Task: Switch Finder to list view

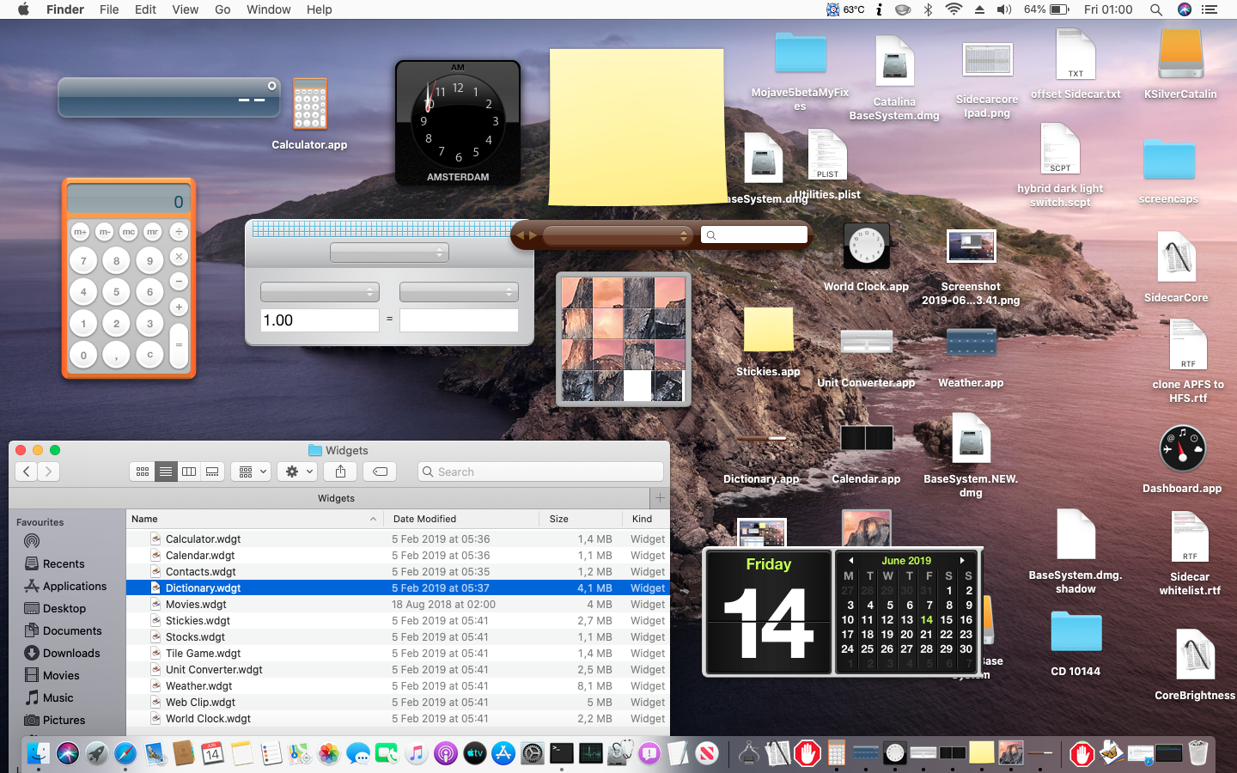Action: [166, 472]
